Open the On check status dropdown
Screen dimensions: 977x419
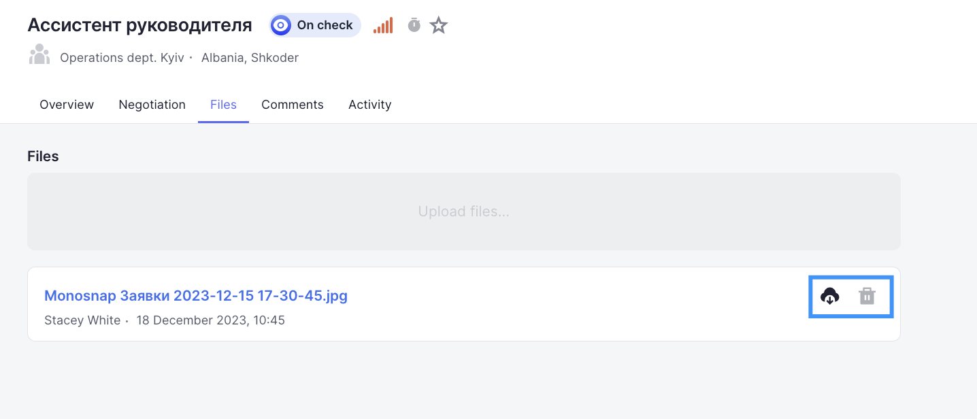(314, 24)
